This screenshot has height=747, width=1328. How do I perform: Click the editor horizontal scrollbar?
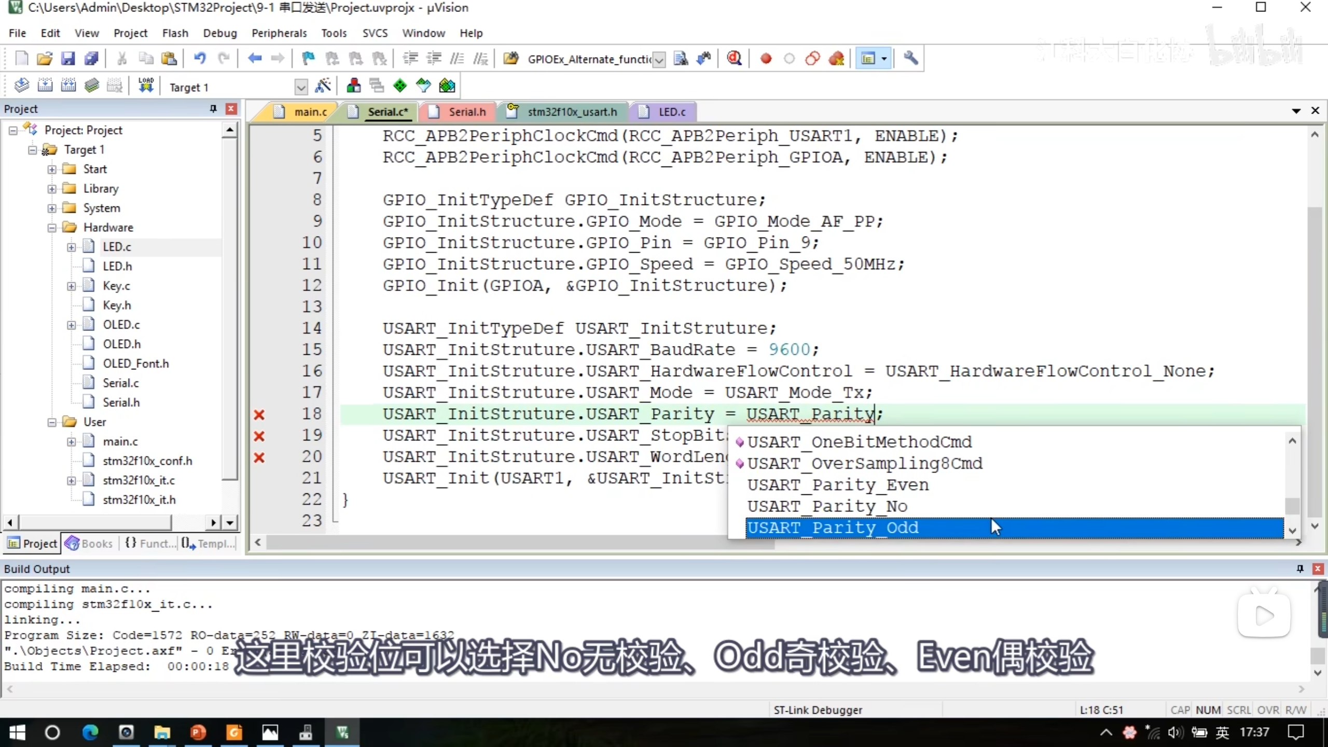(519, 543)
